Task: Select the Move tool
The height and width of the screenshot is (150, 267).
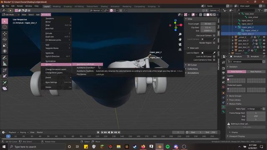Action: pyautogui.click(x=5, y=33)
